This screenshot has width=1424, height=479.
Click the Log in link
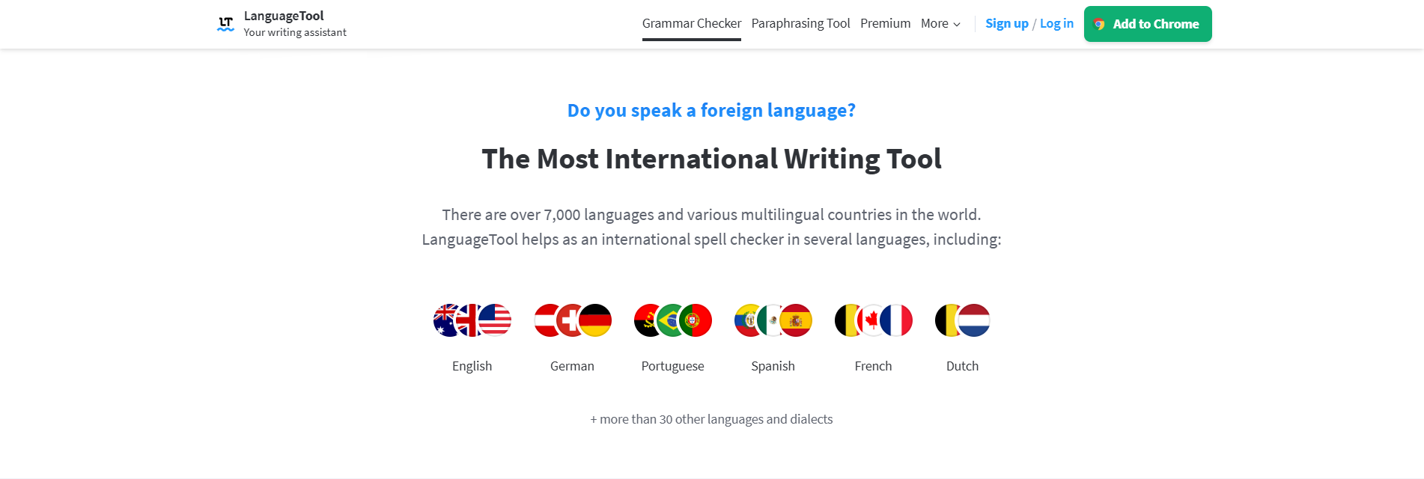coord(1056,24)
